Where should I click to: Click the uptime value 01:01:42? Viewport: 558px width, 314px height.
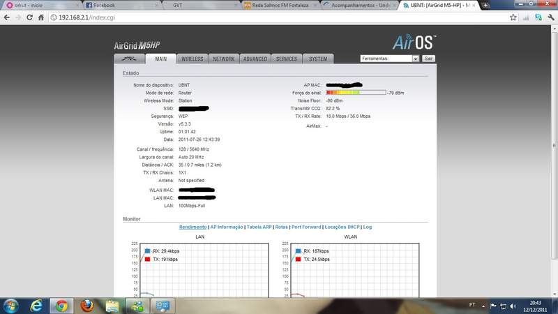(x=187, y=132)
